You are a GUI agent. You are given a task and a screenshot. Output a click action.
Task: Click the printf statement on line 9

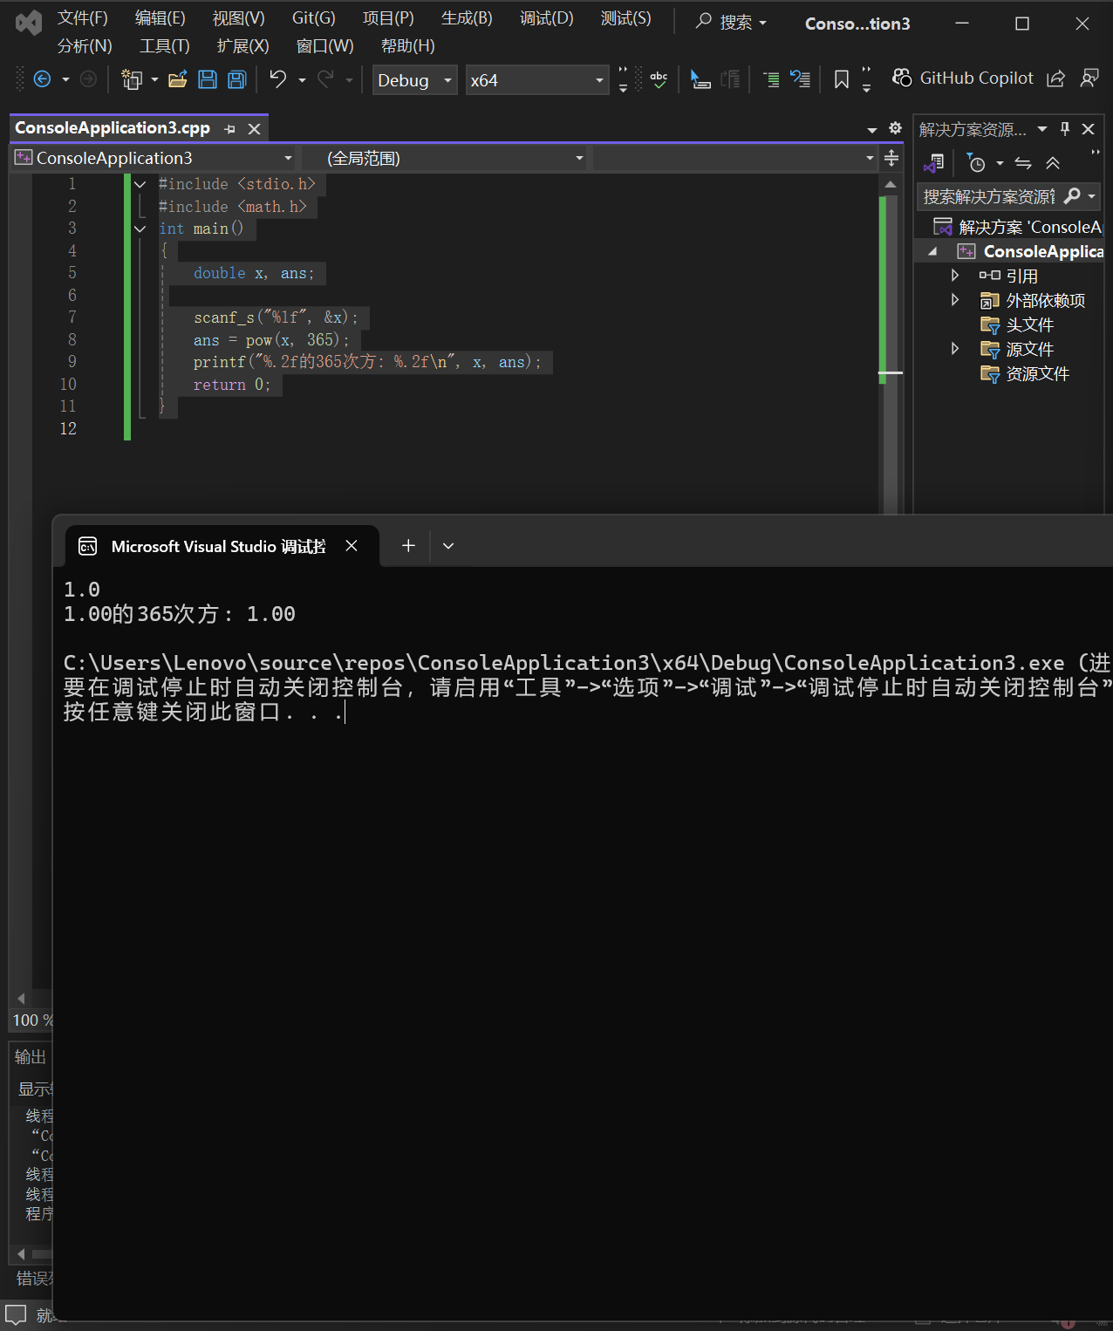[367, 362]
